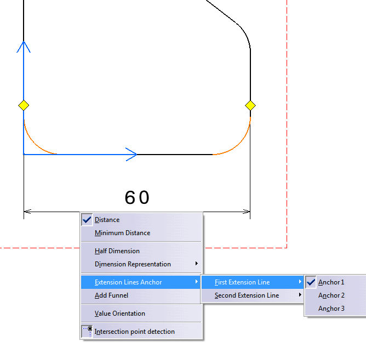The height and width of the screenshot is (359, 366).
Task: Select checked Anchor 1 option
Action: (x=335, y=282)
